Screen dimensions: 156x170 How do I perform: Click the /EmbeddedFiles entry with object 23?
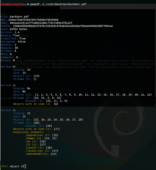41,154
